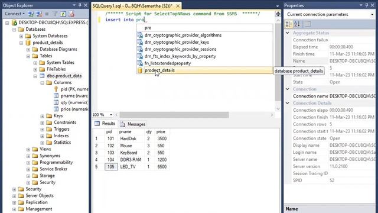378x213 pixels.
Task: Select the pid primary key column
Action: click(74, 89)
